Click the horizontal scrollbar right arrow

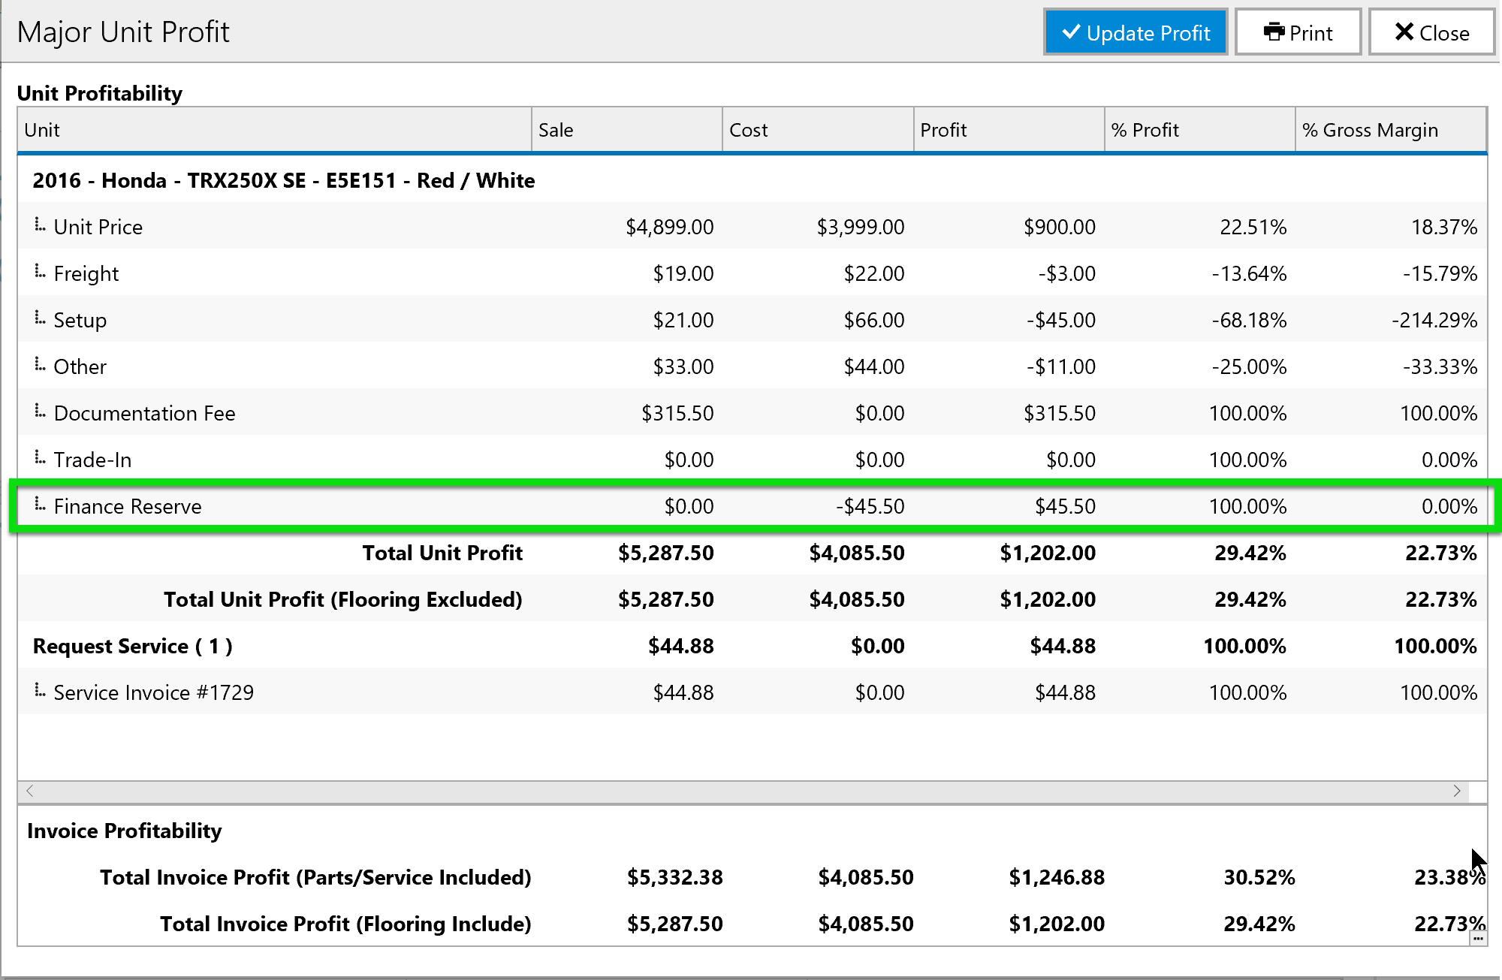tap(1457, 791)
